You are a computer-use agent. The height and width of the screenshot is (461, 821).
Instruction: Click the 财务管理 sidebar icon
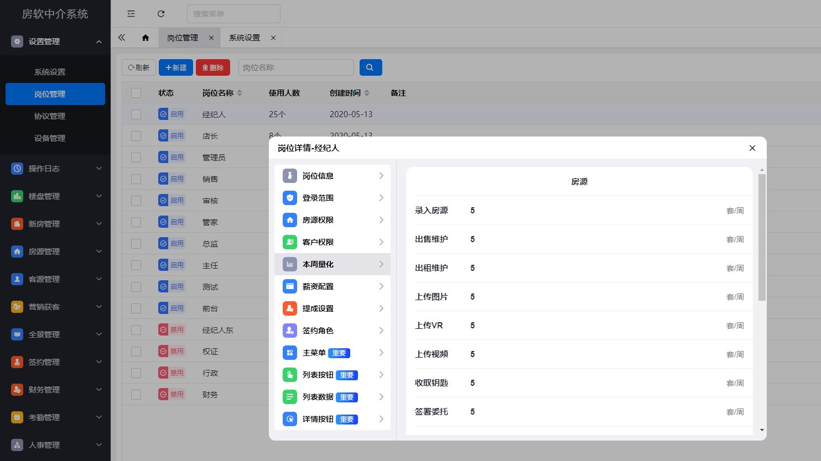[x=17, y=390]
